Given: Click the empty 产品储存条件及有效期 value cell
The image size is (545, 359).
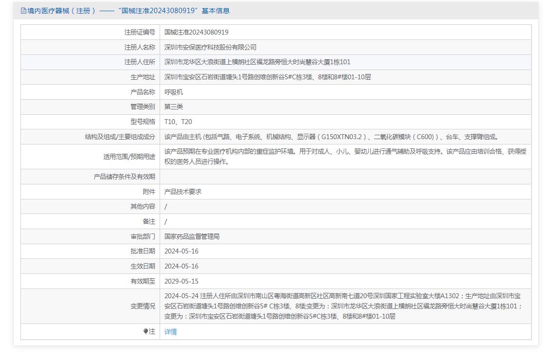Looking at the screenshot, I should click(x=345, y=177).
